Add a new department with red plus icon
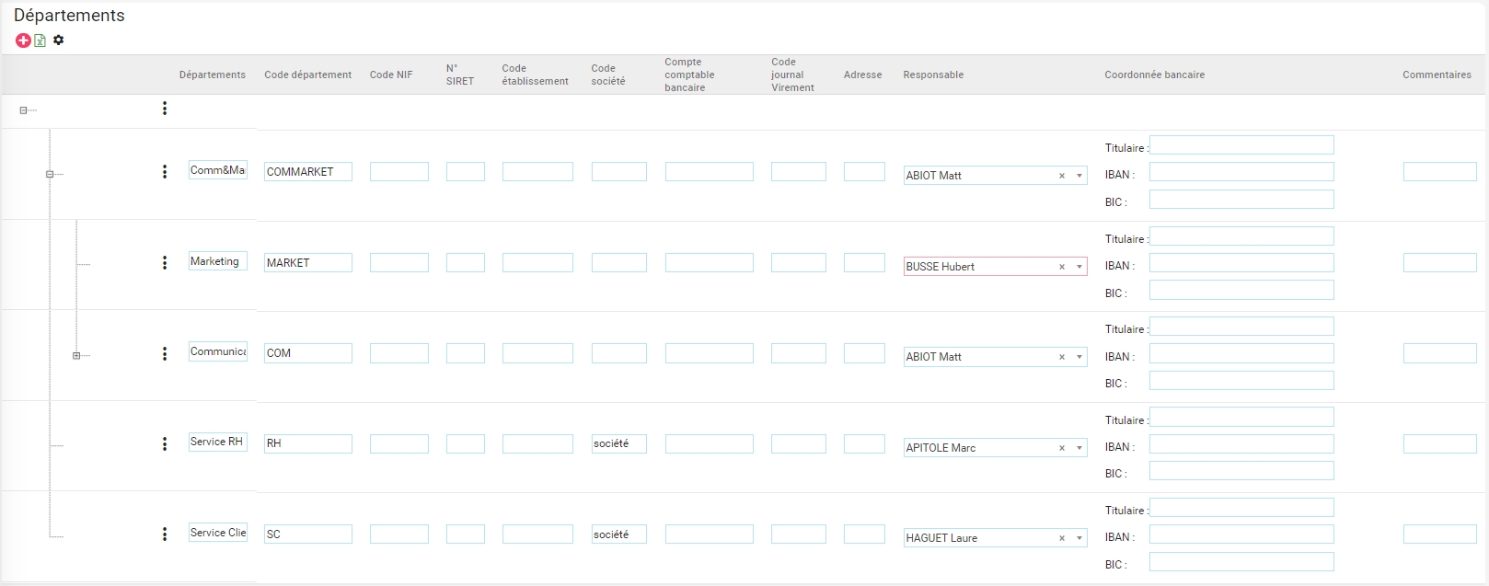 click(x=23, y=40)
